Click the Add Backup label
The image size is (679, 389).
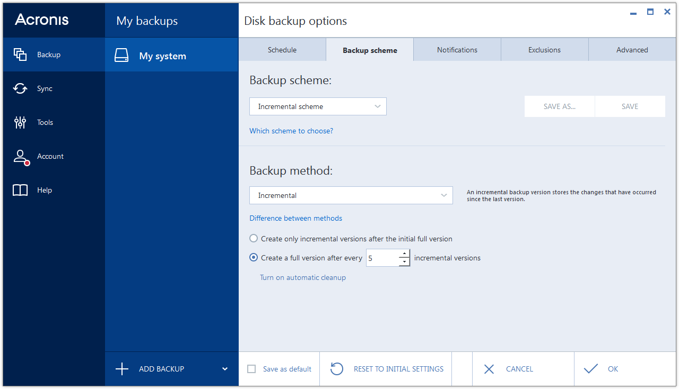[x=162, y=369]
